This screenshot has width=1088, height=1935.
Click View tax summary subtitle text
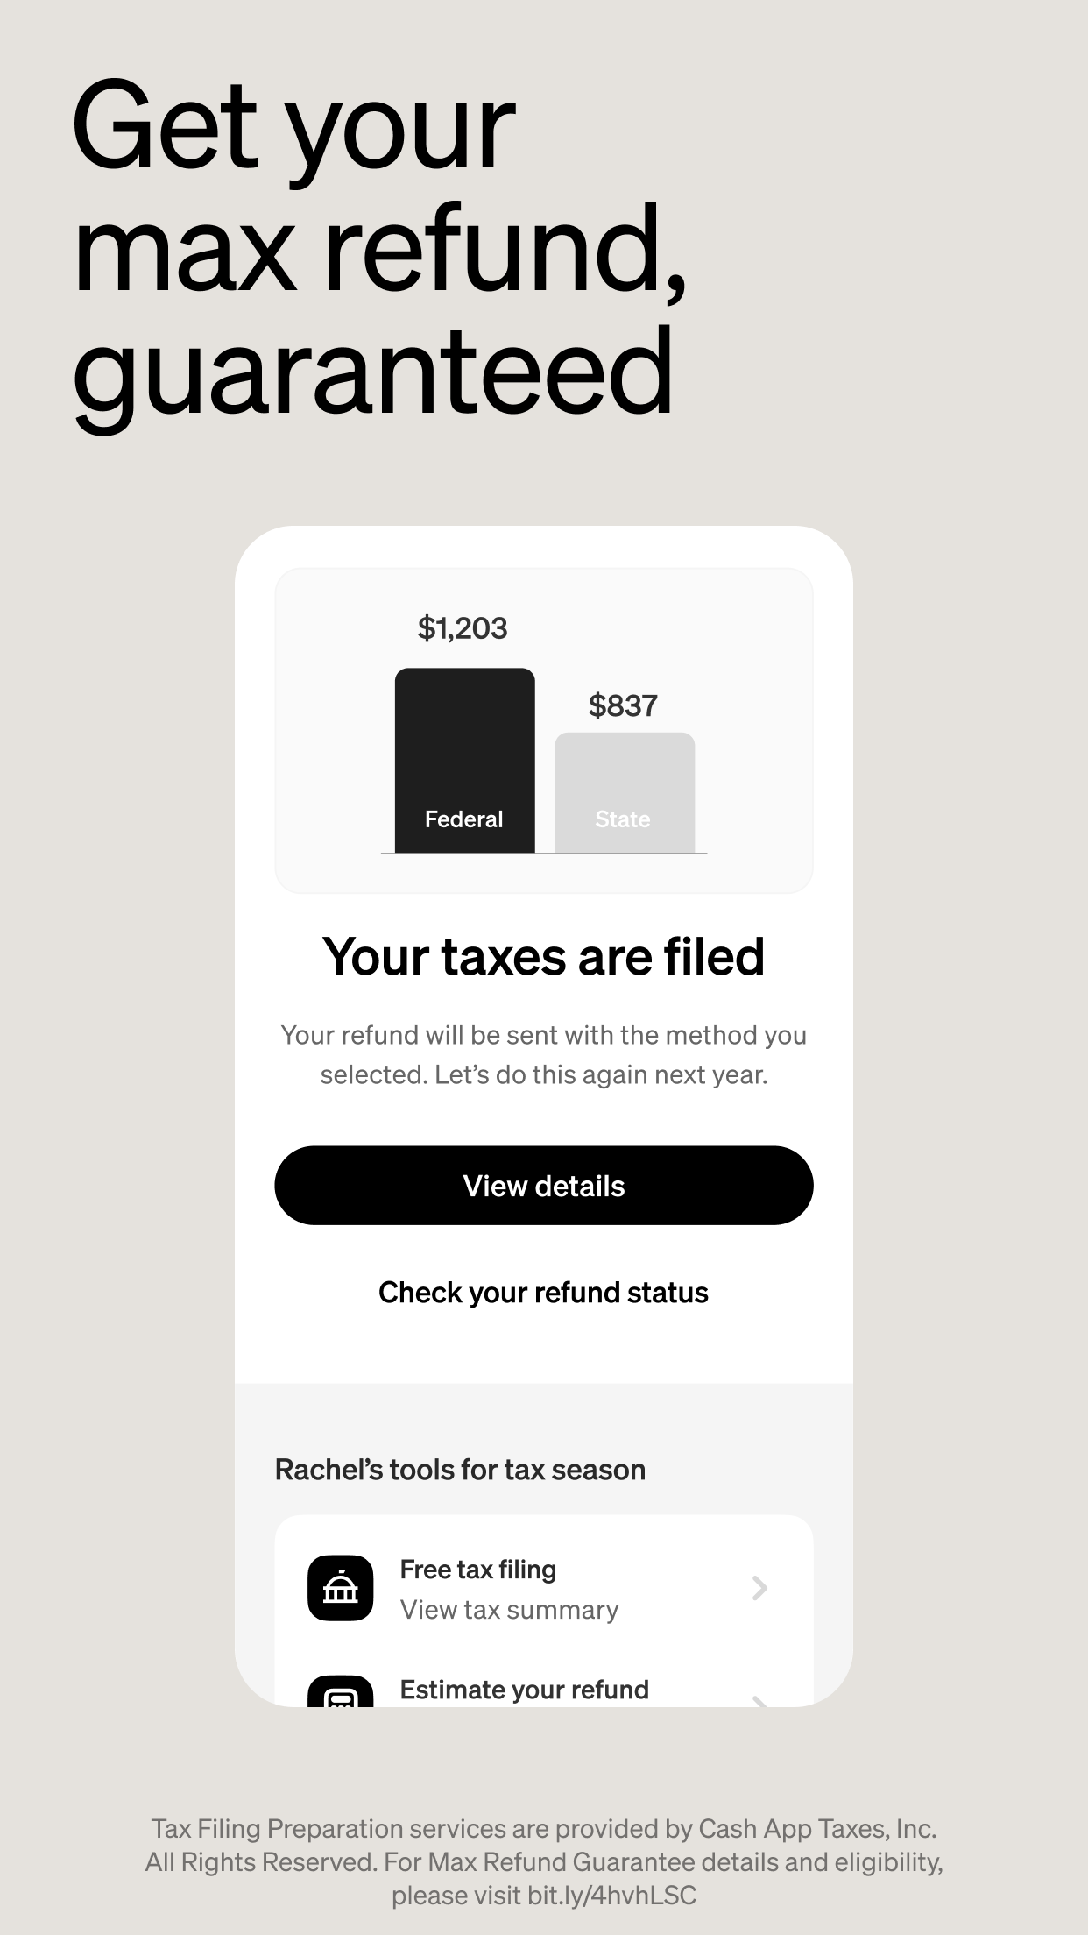tap(510, 1610)
